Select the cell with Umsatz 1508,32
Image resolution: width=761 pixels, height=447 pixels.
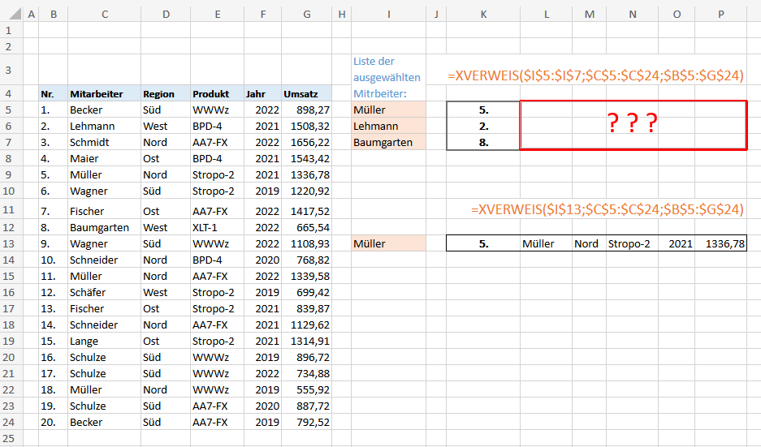pyautogui.click(x=307, y=126)
